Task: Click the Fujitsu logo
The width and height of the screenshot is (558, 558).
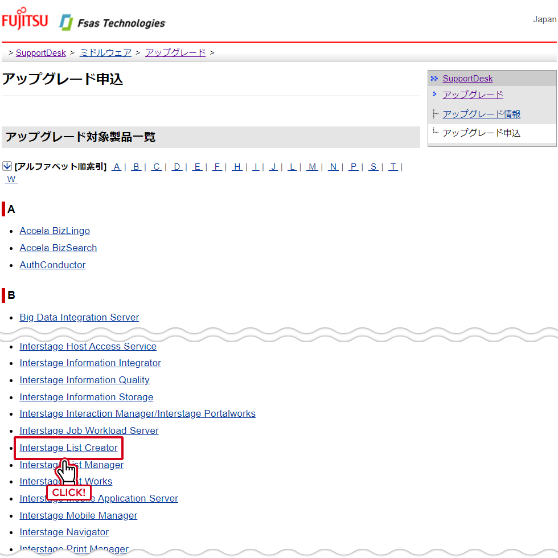Action: click(x=24, y=18)
